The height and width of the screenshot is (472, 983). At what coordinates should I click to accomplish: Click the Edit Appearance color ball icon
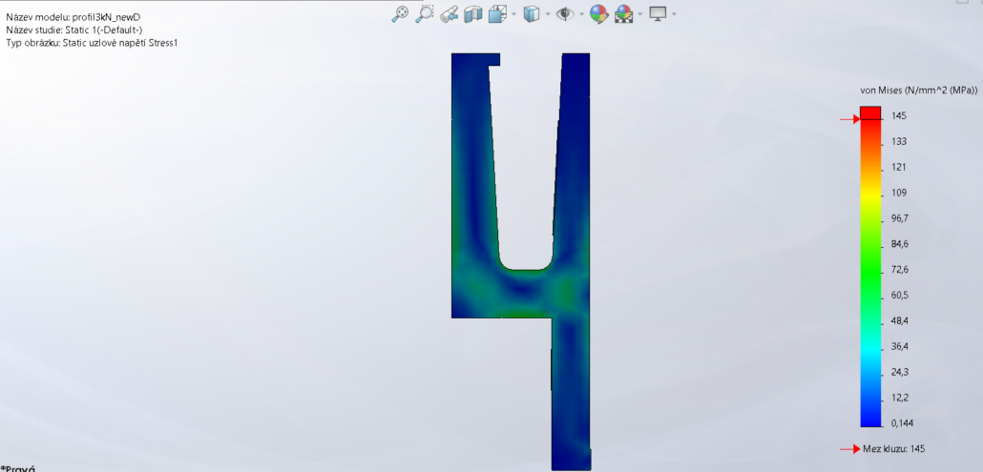point(598,14)
